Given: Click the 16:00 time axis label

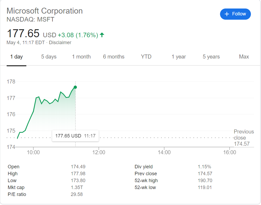Looking at the screenshot, I should coord(230,152).
